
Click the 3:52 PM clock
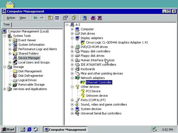coord(167,130)
